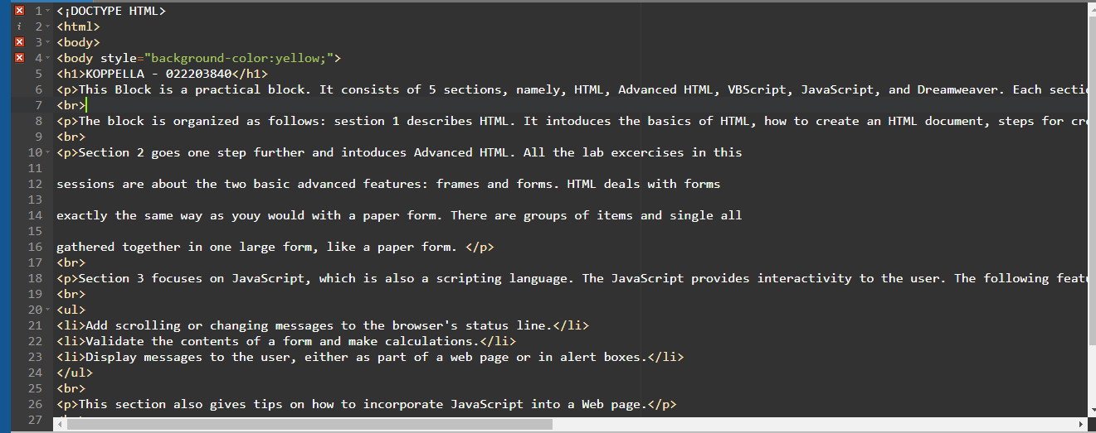Click the <br> tag on line 17
This screenshot has width=1096, height=433.
(x=71, y=262)
